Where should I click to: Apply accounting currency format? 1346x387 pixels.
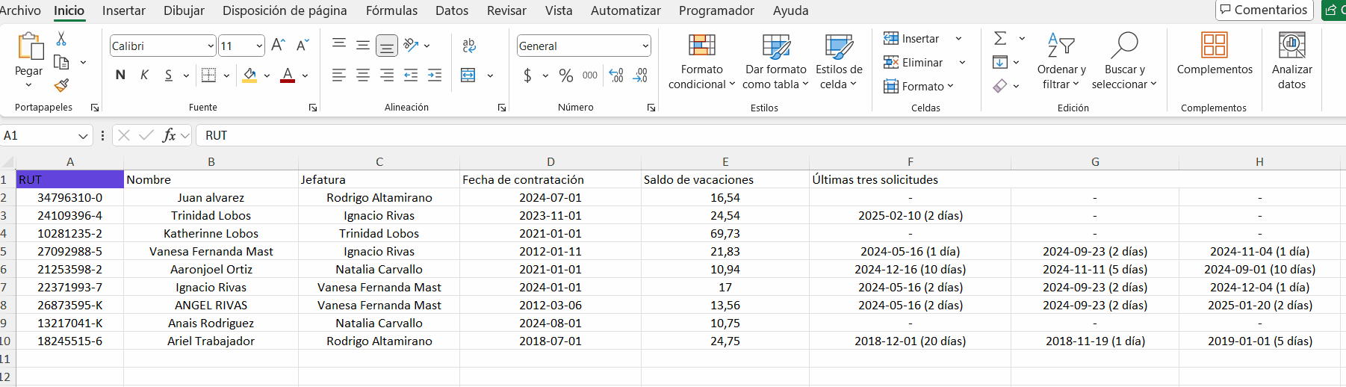coord(527,75)
